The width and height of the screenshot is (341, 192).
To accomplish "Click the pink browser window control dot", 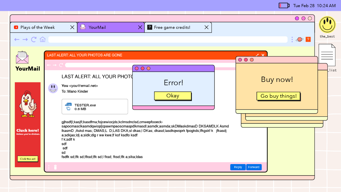I will 303,19.
